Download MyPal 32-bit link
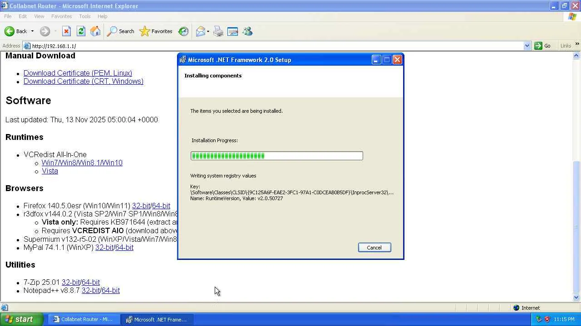 [x=104, y=248]
